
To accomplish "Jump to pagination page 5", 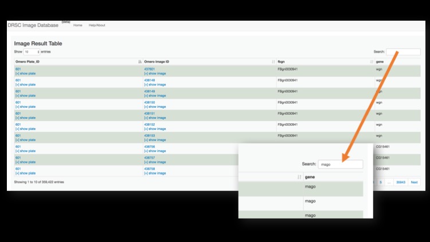I will 381,182.
